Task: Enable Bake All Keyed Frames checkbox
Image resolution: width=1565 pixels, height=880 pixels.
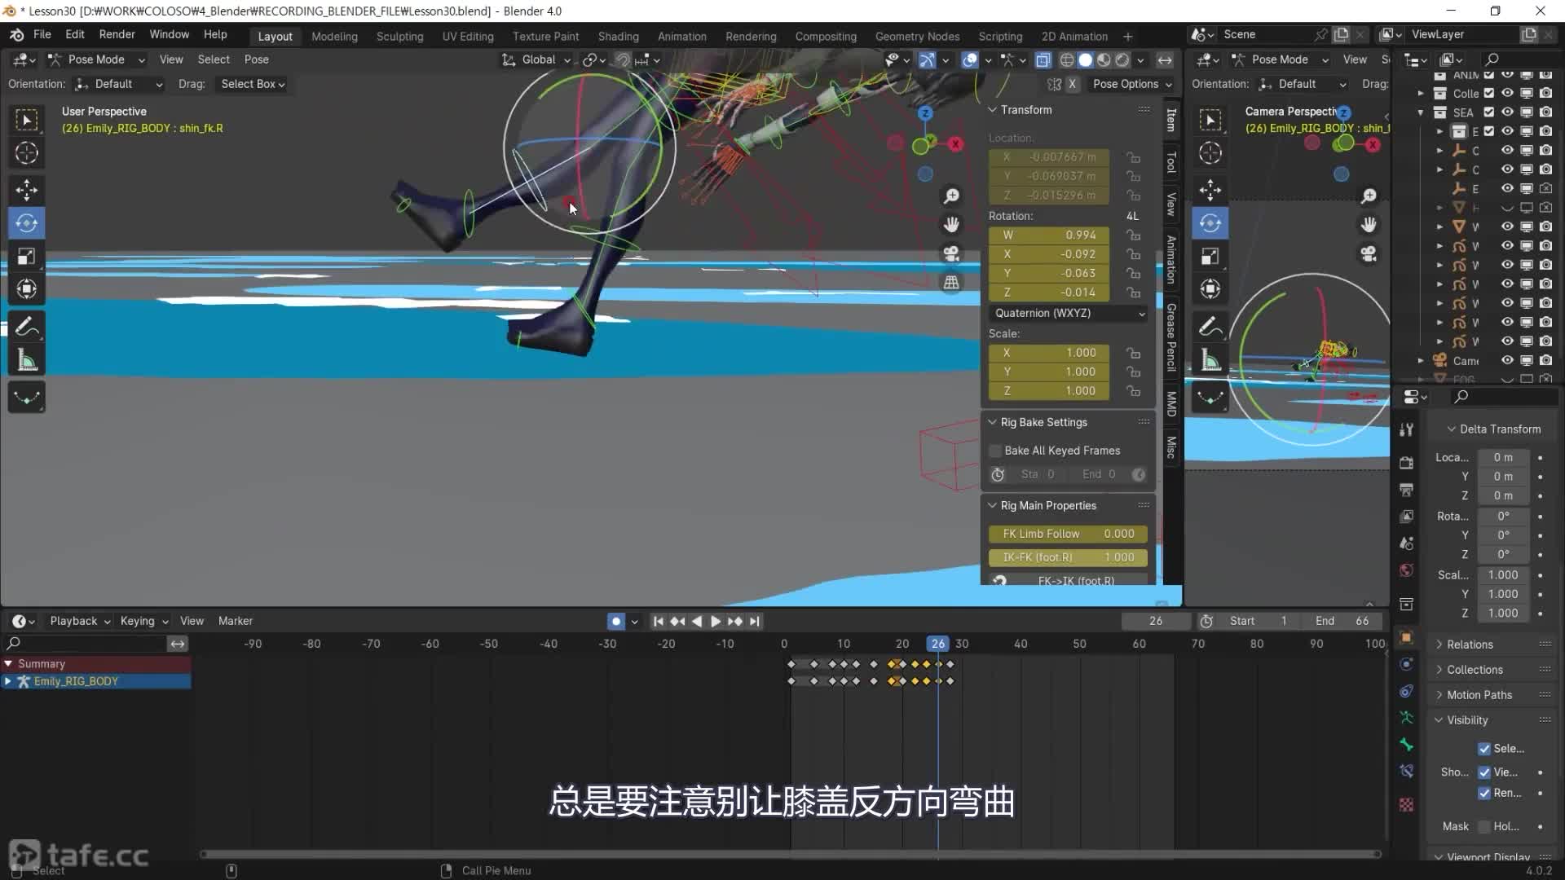Action: coord(995,451)
